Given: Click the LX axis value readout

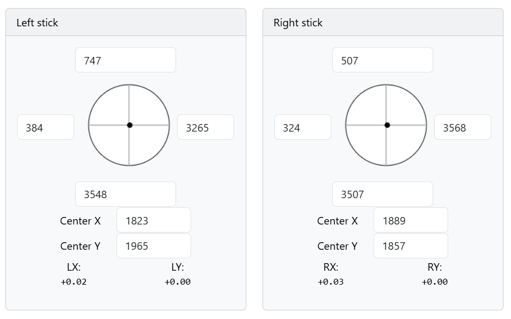Looking at the screenshot, I should pos(74,281).
